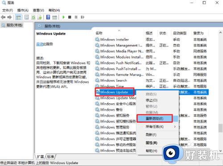Click the gear icon beside Windows Media Player N...
The width and height of the screenshot is (223, 166).
point(97,51)
